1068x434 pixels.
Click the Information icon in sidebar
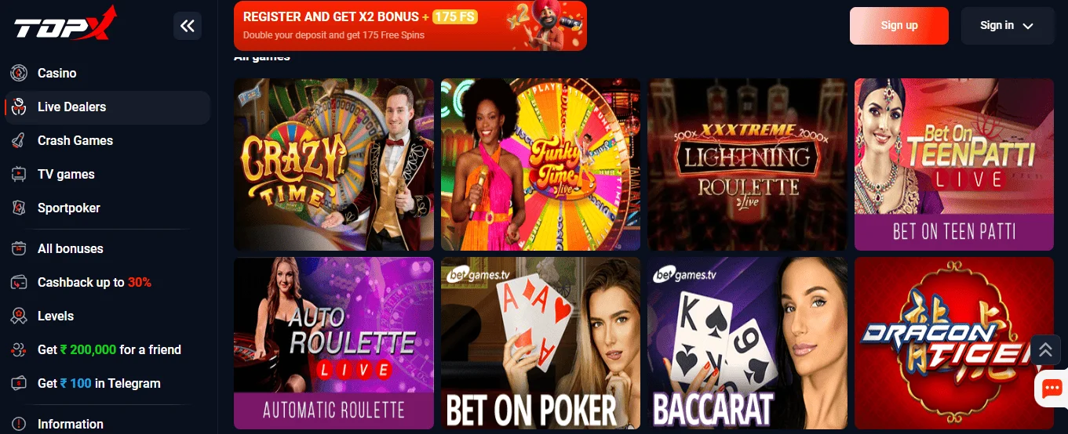click(x=19, y=424)
